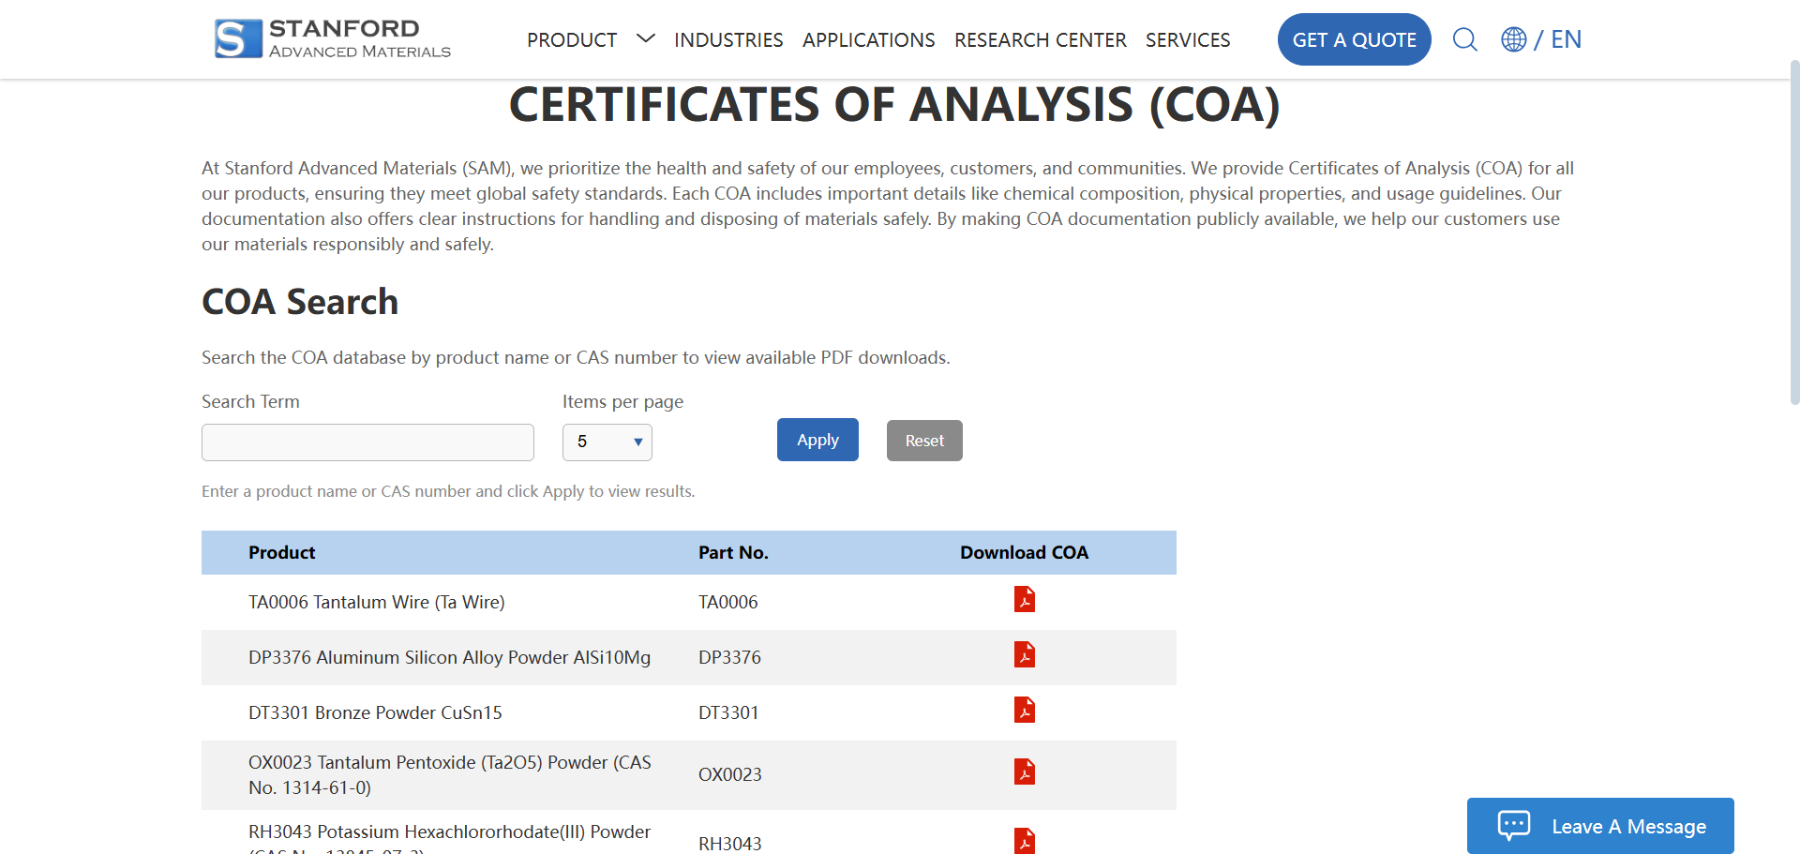Open the search magnifier icon

(1464, 39)
